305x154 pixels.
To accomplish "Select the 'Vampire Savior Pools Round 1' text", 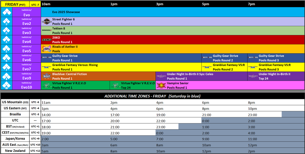I will [178, 85].
